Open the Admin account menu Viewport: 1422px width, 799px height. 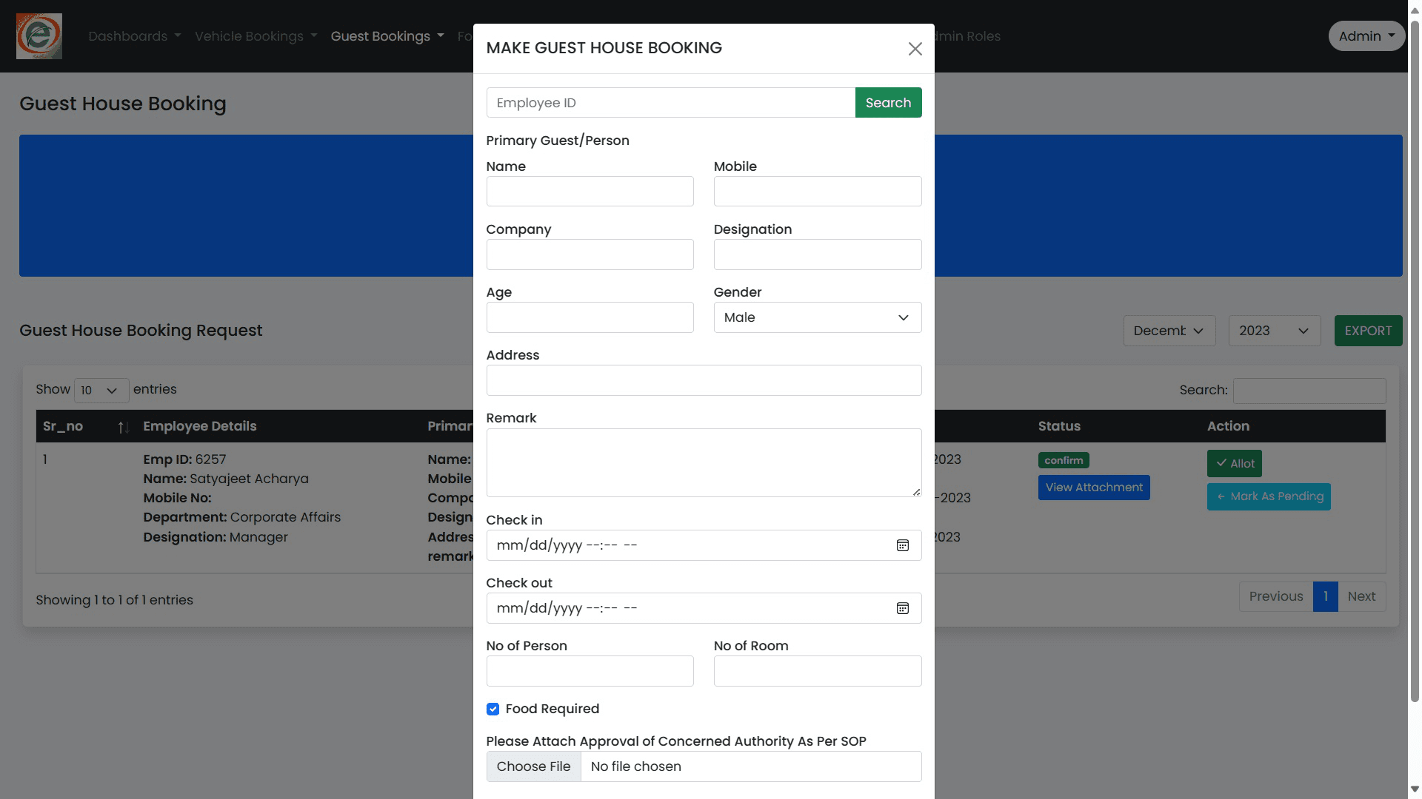pos(1366,36)
